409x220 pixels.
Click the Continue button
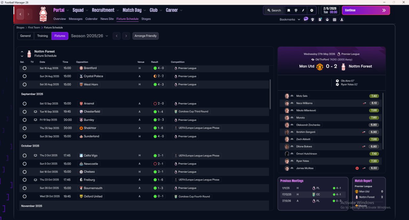(366, 10)
